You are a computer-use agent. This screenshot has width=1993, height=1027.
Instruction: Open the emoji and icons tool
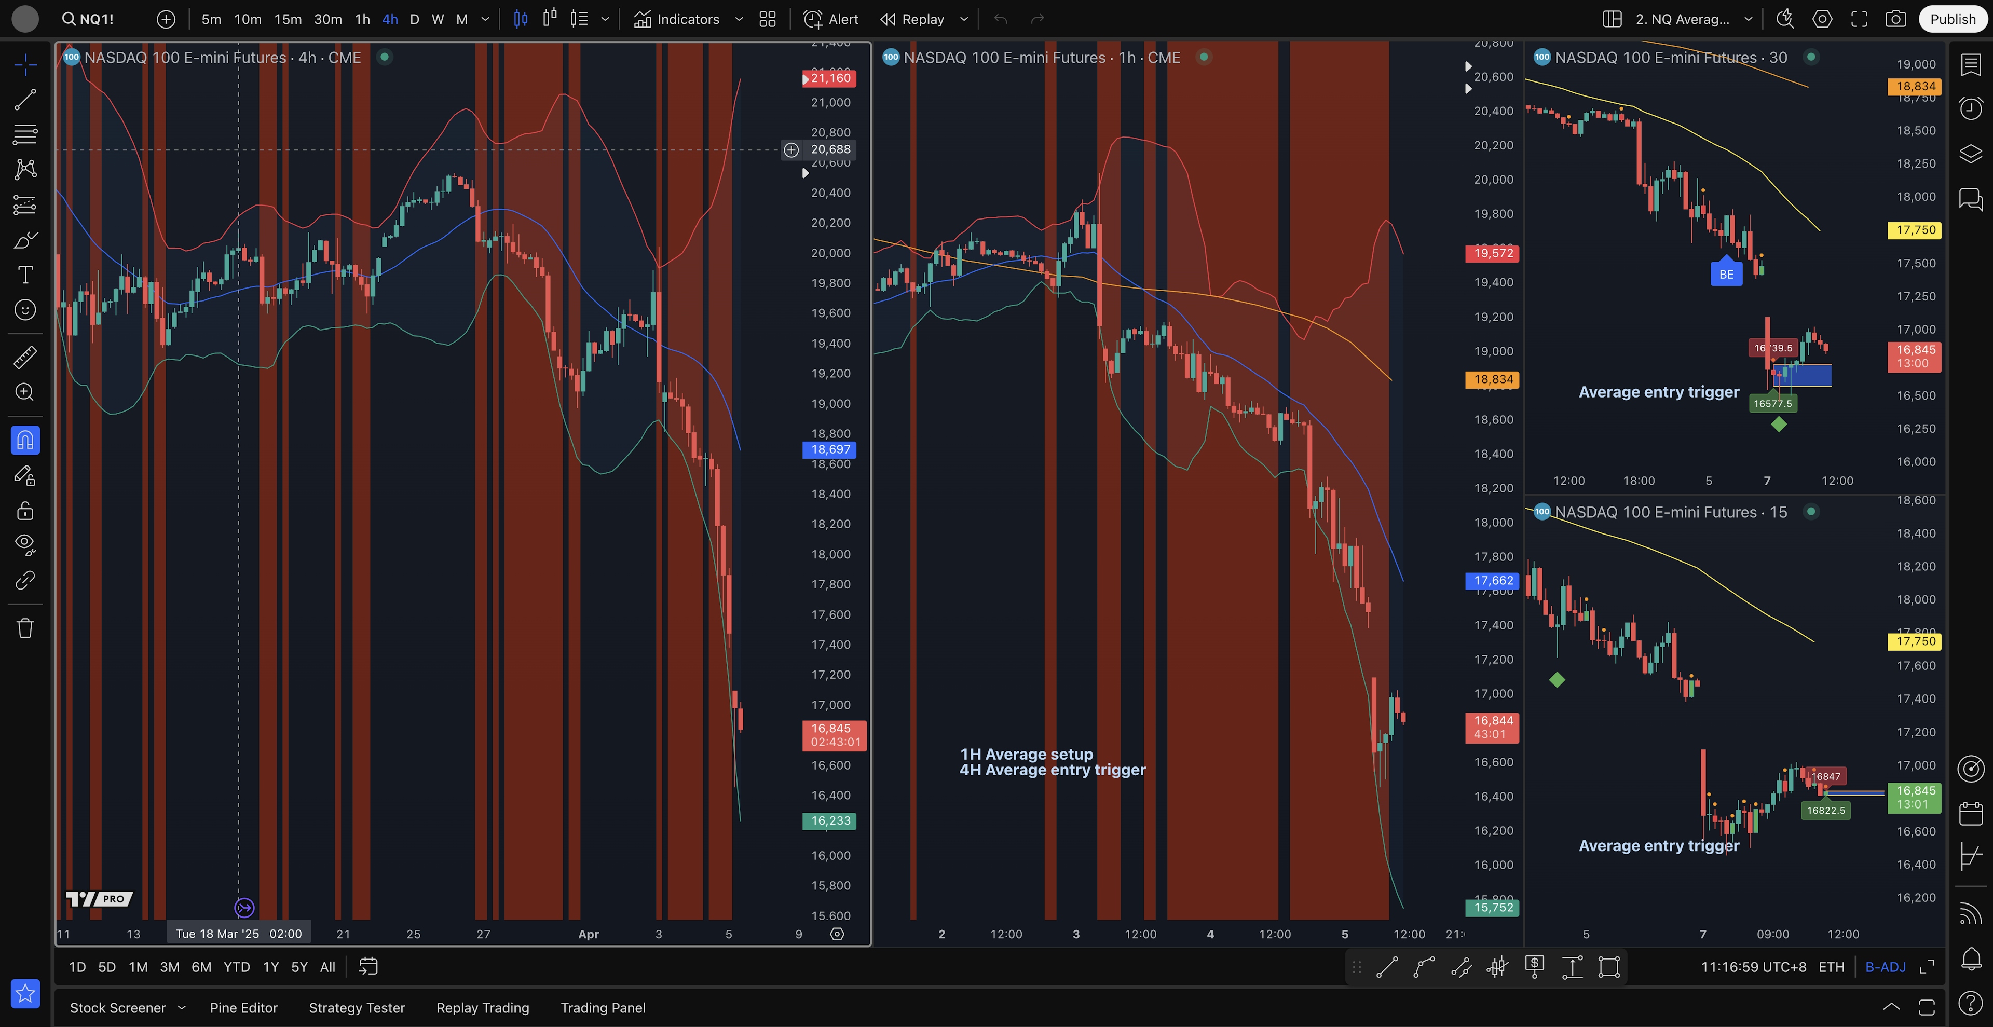(x=25, y=310)
